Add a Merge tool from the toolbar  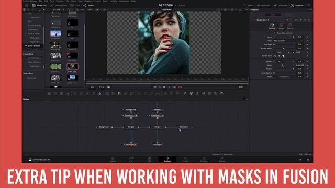click(107, 93)
